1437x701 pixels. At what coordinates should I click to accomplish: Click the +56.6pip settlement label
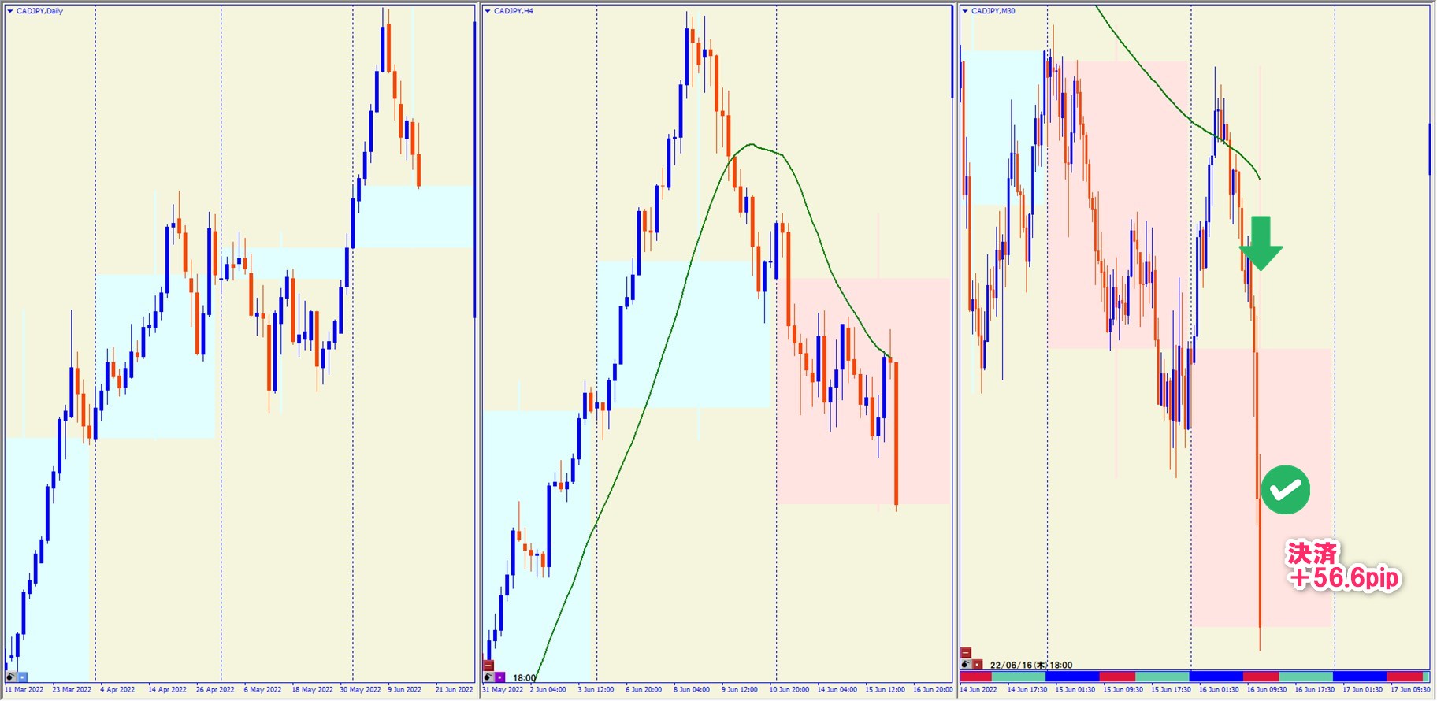[x=1344, y=577]
